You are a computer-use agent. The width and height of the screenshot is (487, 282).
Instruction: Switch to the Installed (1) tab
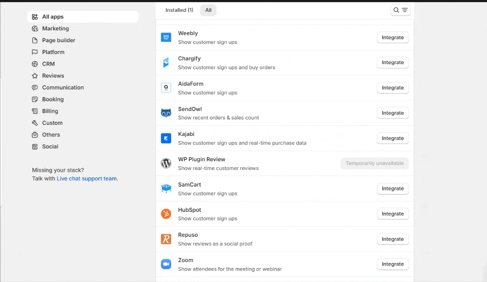(x=179, y=10)
